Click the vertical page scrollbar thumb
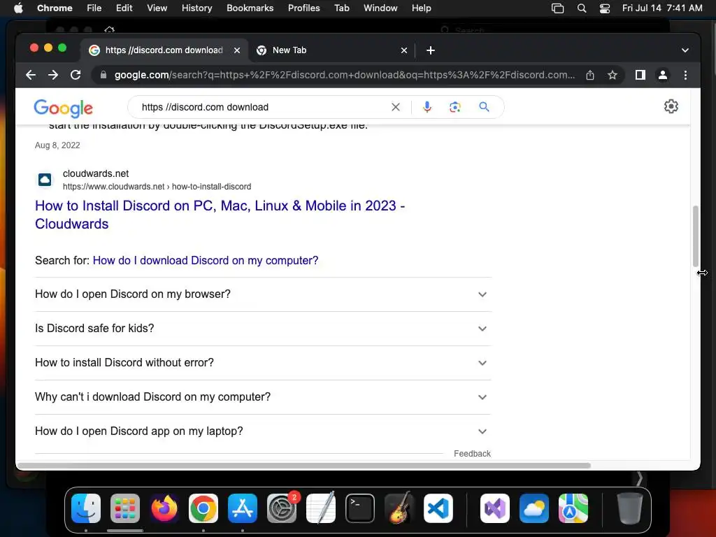The height and width of the screenshot is (537, 716). tap(696, 236)
